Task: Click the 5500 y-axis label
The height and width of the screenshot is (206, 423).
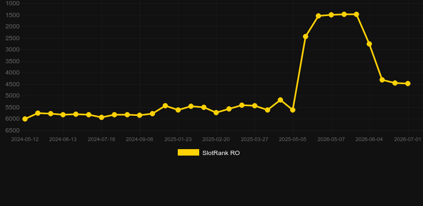Action: pyautogui.click(x=13, y=107)
